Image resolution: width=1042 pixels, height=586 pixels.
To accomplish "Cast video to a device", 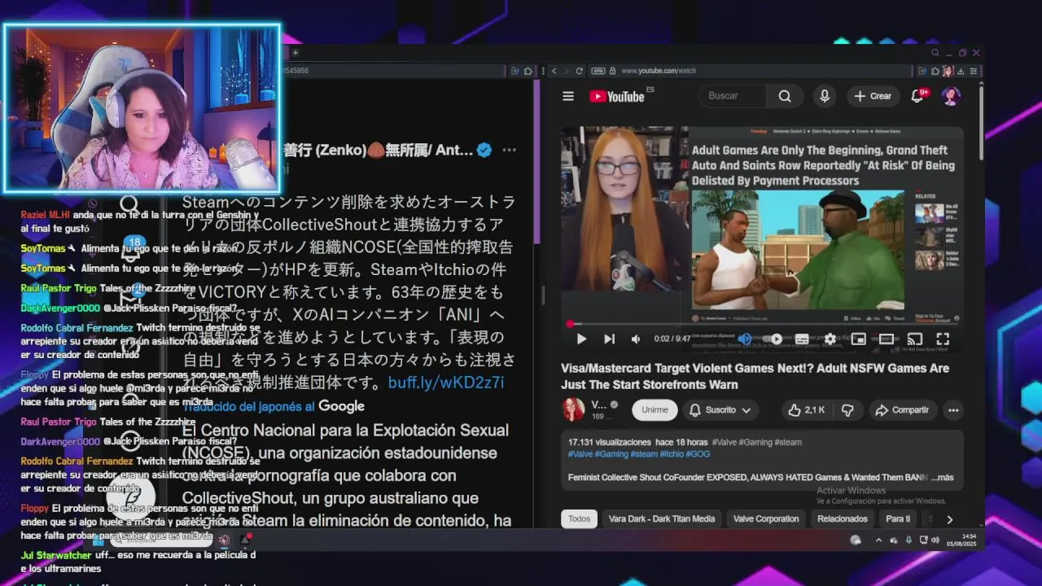I will [914, 339].
